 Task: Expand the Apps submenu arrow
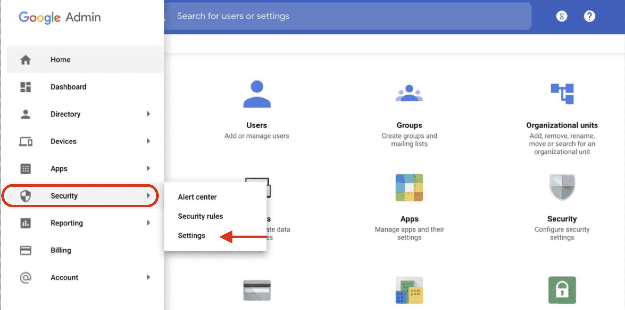[148, 168]
